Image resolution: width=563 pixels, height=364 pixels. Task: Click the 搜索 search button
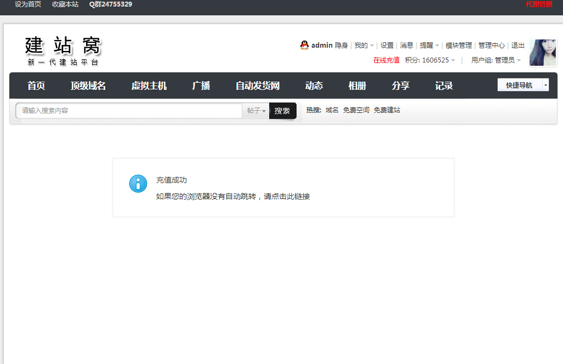coord(282,110)
